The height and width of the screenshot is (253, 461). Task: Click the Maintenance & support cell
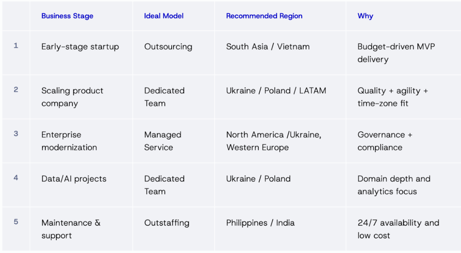[71, 229]
